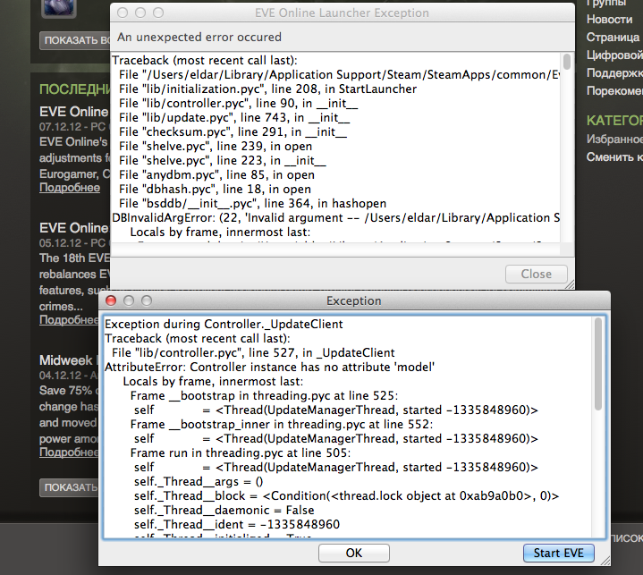Click the bottom ПОКАЗАТЬ button under news

click(x=70, y=487)
